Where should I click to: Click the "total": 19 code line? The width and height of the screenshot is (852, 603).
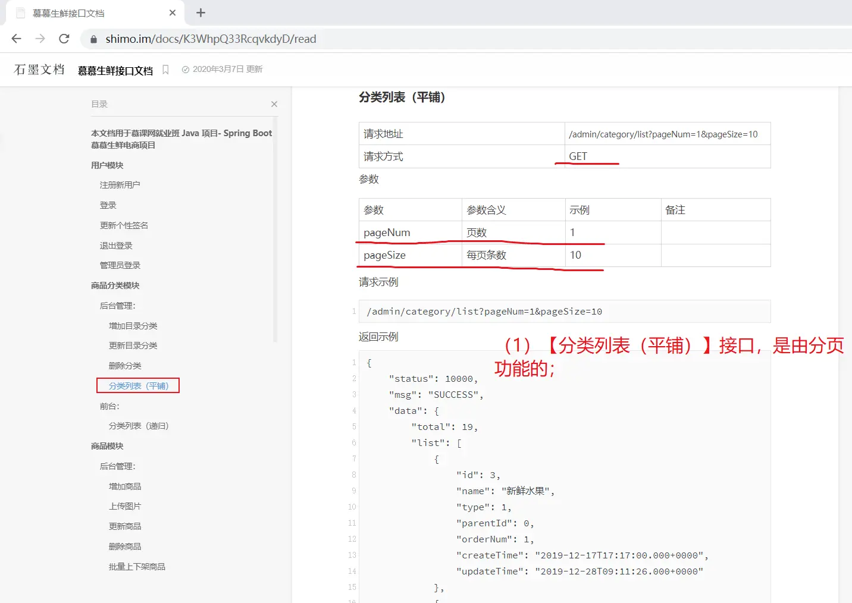pos(444,427)
